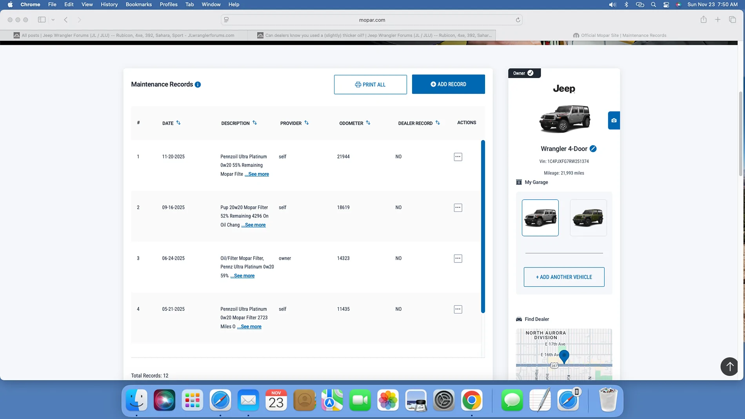The image size is (745, 419).
Task: Open actions menu for 09-16-2025 record
Action: point(458,208)
